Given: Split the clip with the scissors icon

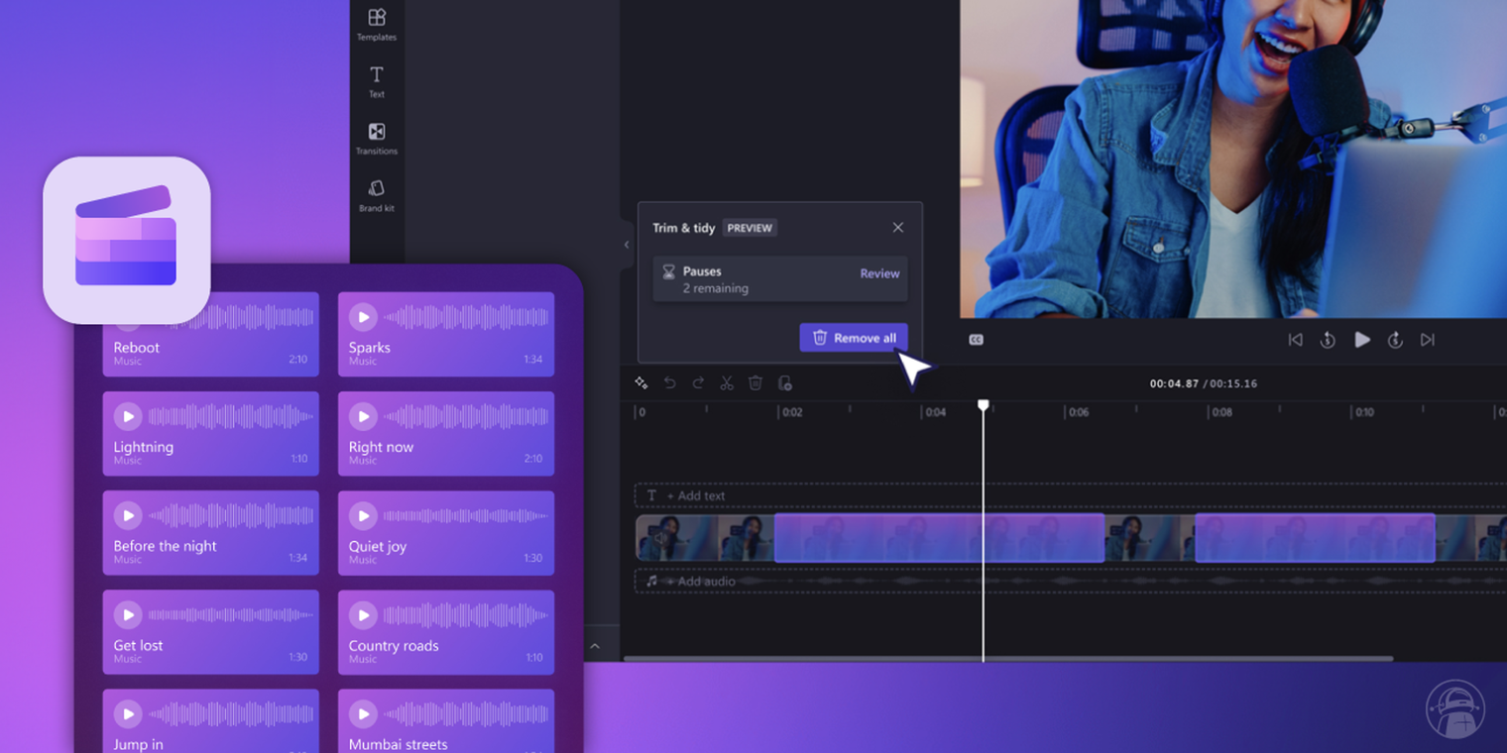Looking at the screenshot, I should click(x=727, y=382).
